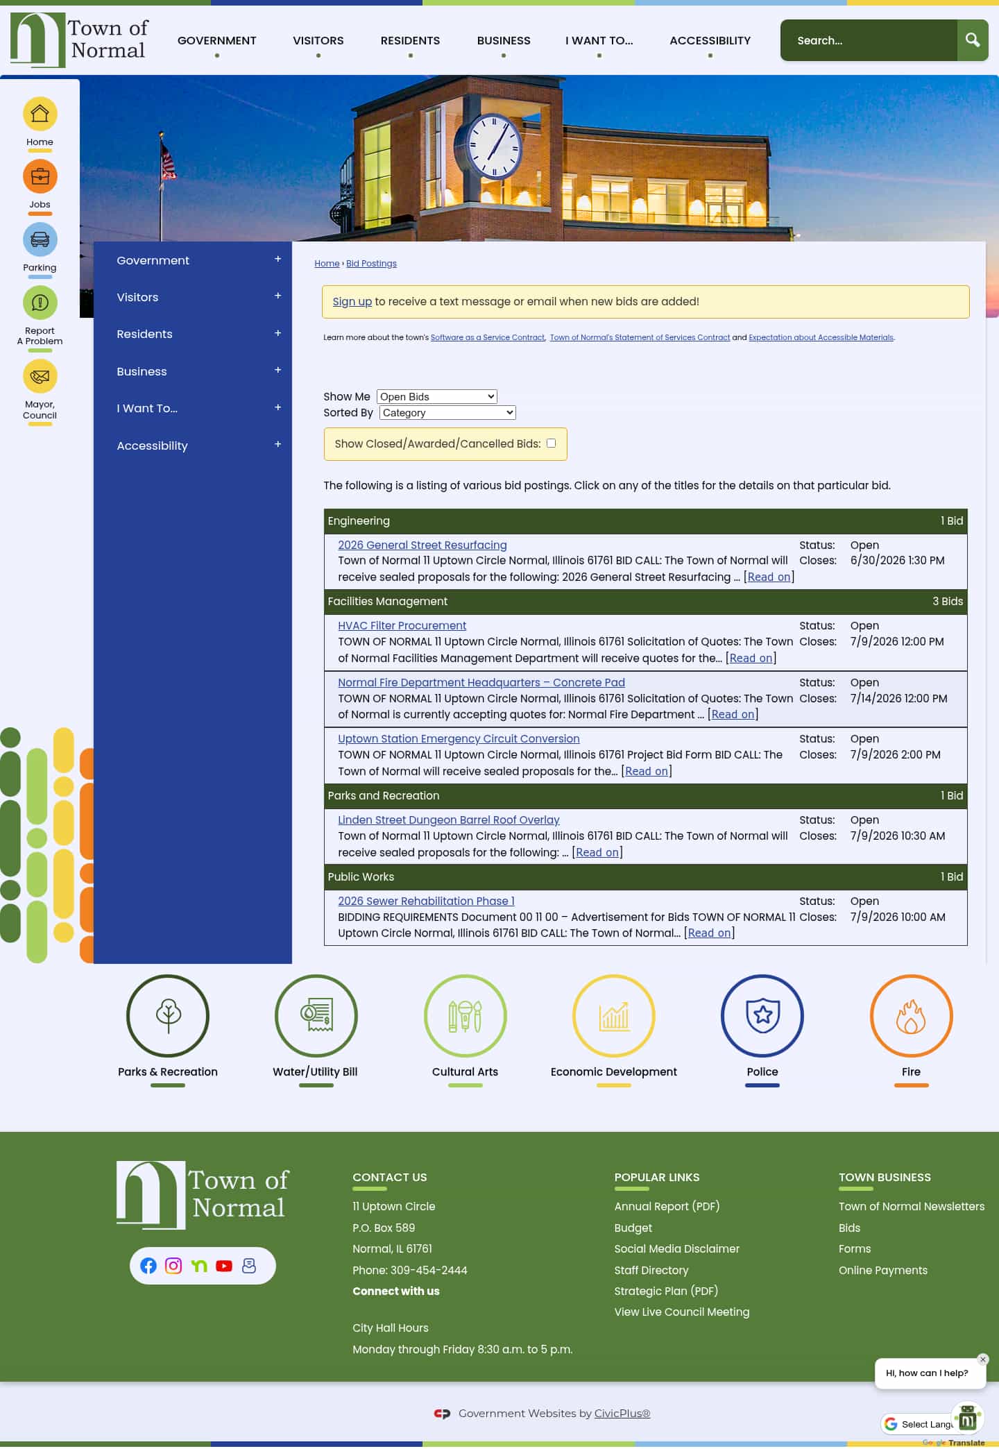
Task: Click the Town of Normal footer logo
Action: pos(203,1195)
